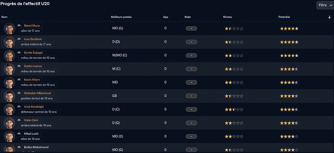Click the person icon beside Boško Maksimović
The image size is (334, 153).
[19, 147]
